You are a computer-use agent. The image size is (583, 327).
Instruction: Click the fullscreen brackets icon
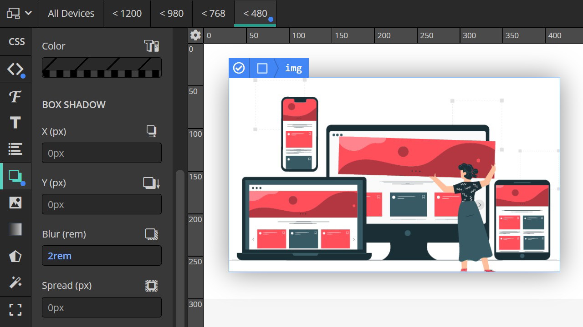click(15, 310)
